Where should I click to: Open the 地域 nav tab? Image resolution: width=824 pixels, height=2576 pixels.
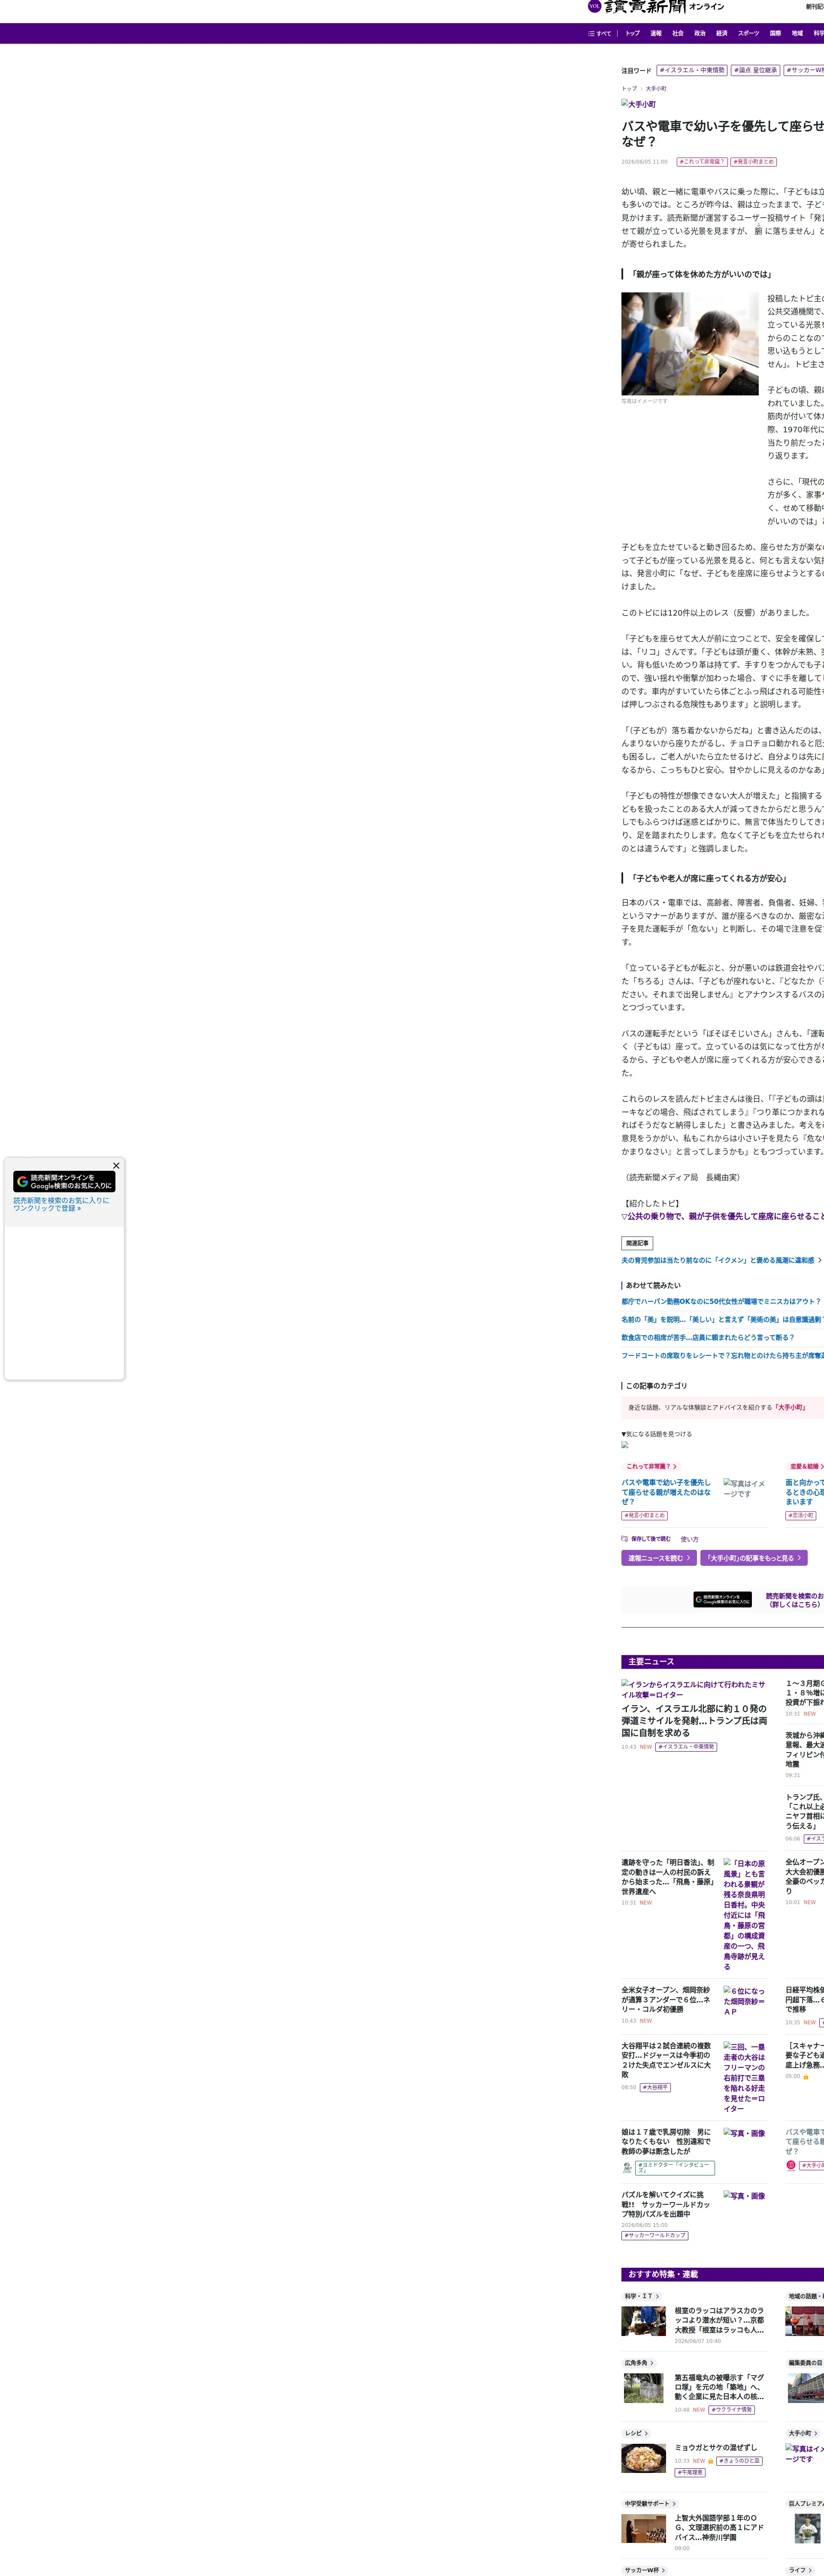797,33
